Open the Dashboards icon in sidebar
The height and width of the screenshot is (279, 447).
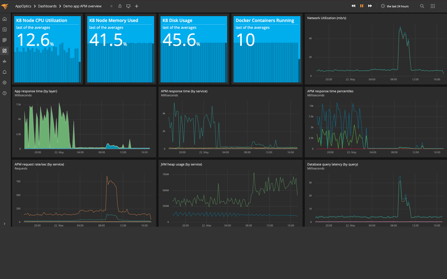pyautogui.click(x=4, y=51)
